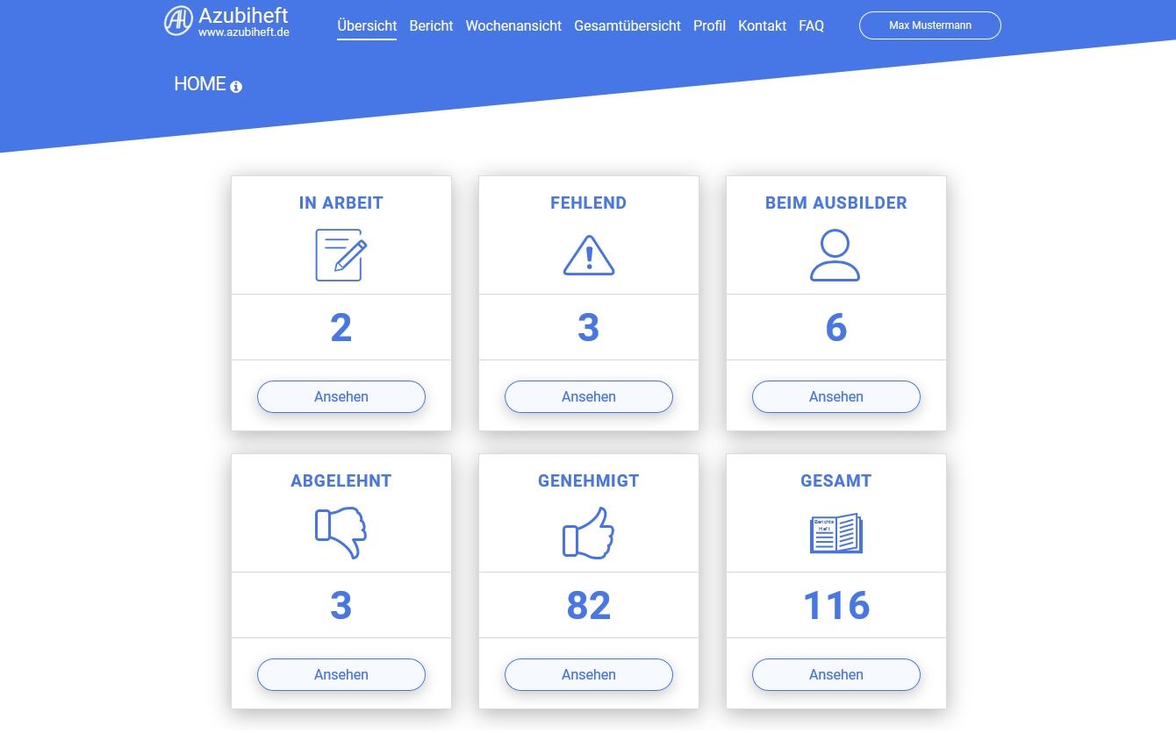
Task: Click the person icon under Beim Ausbilder
Action: 835,255
